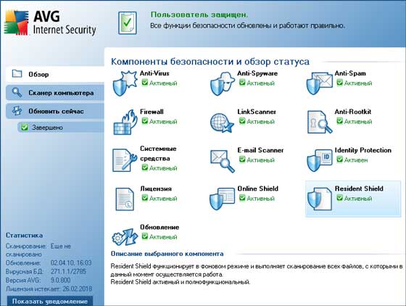Click Обновление green Активный status check
This screenshot has height=306, width=406.
(x=145, y=236)
